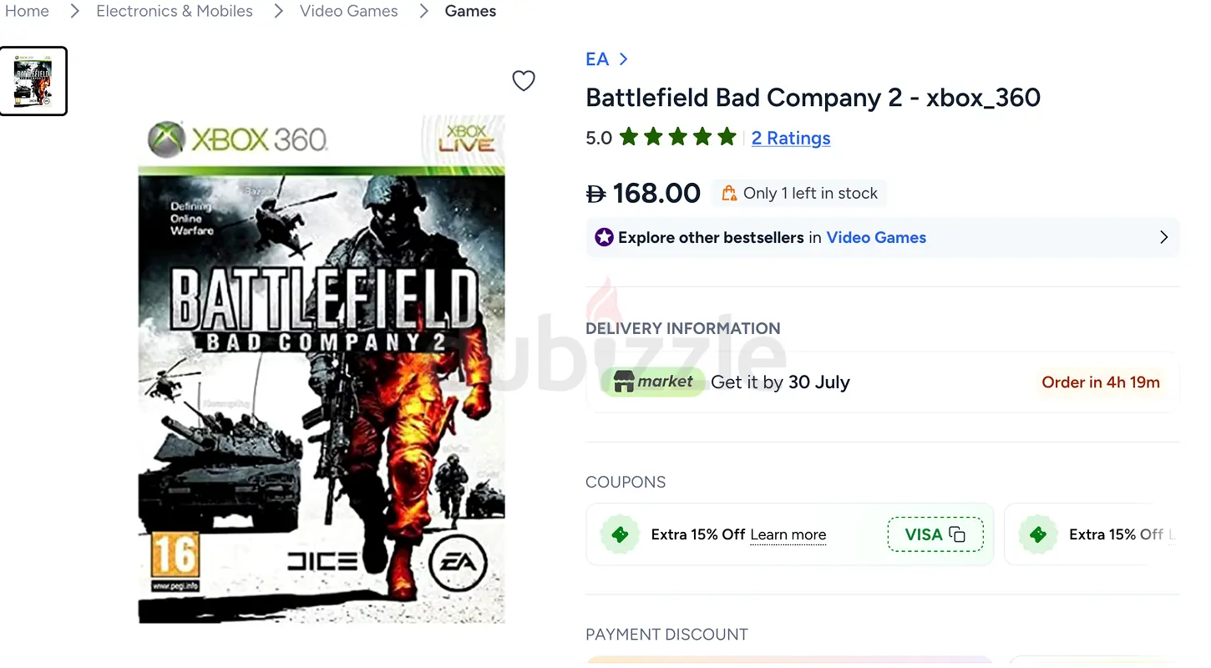Open Electronics & Mobiles breadcrumb
This screenshot has width=1211, height=668.
[x=175, y=12]
